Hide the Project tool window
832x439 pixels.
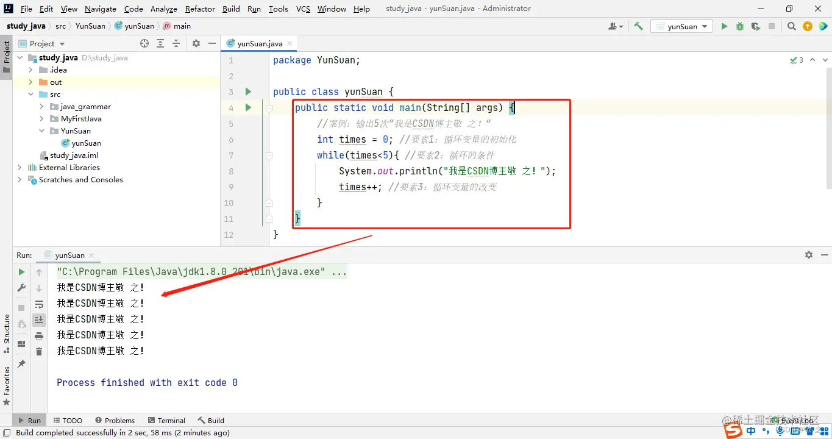(212, 43)
